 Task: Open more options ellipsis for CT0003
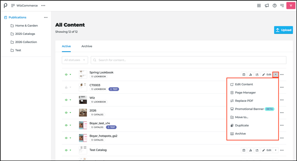click(282, 87)
